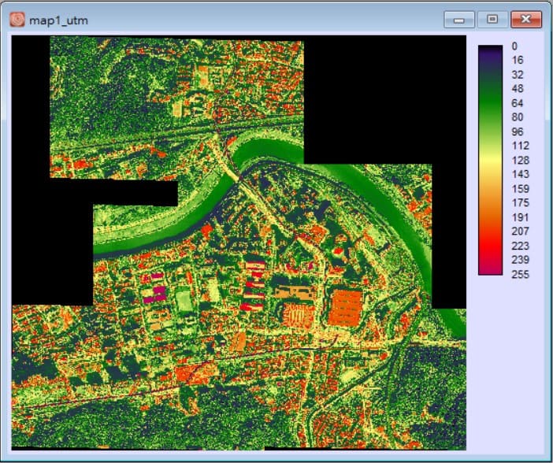The width and height of the screenshot is (553, 463).
Task: Pick the 96 legend value
Action: point(517,131)
